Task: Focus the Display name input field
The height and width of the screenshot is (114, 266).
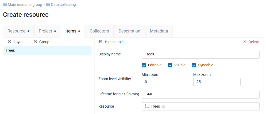Action: click(200, 54)
